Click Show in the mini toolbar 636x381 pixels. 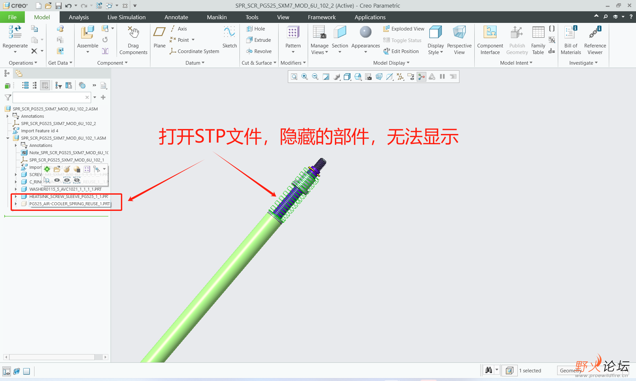coord(57,180)
